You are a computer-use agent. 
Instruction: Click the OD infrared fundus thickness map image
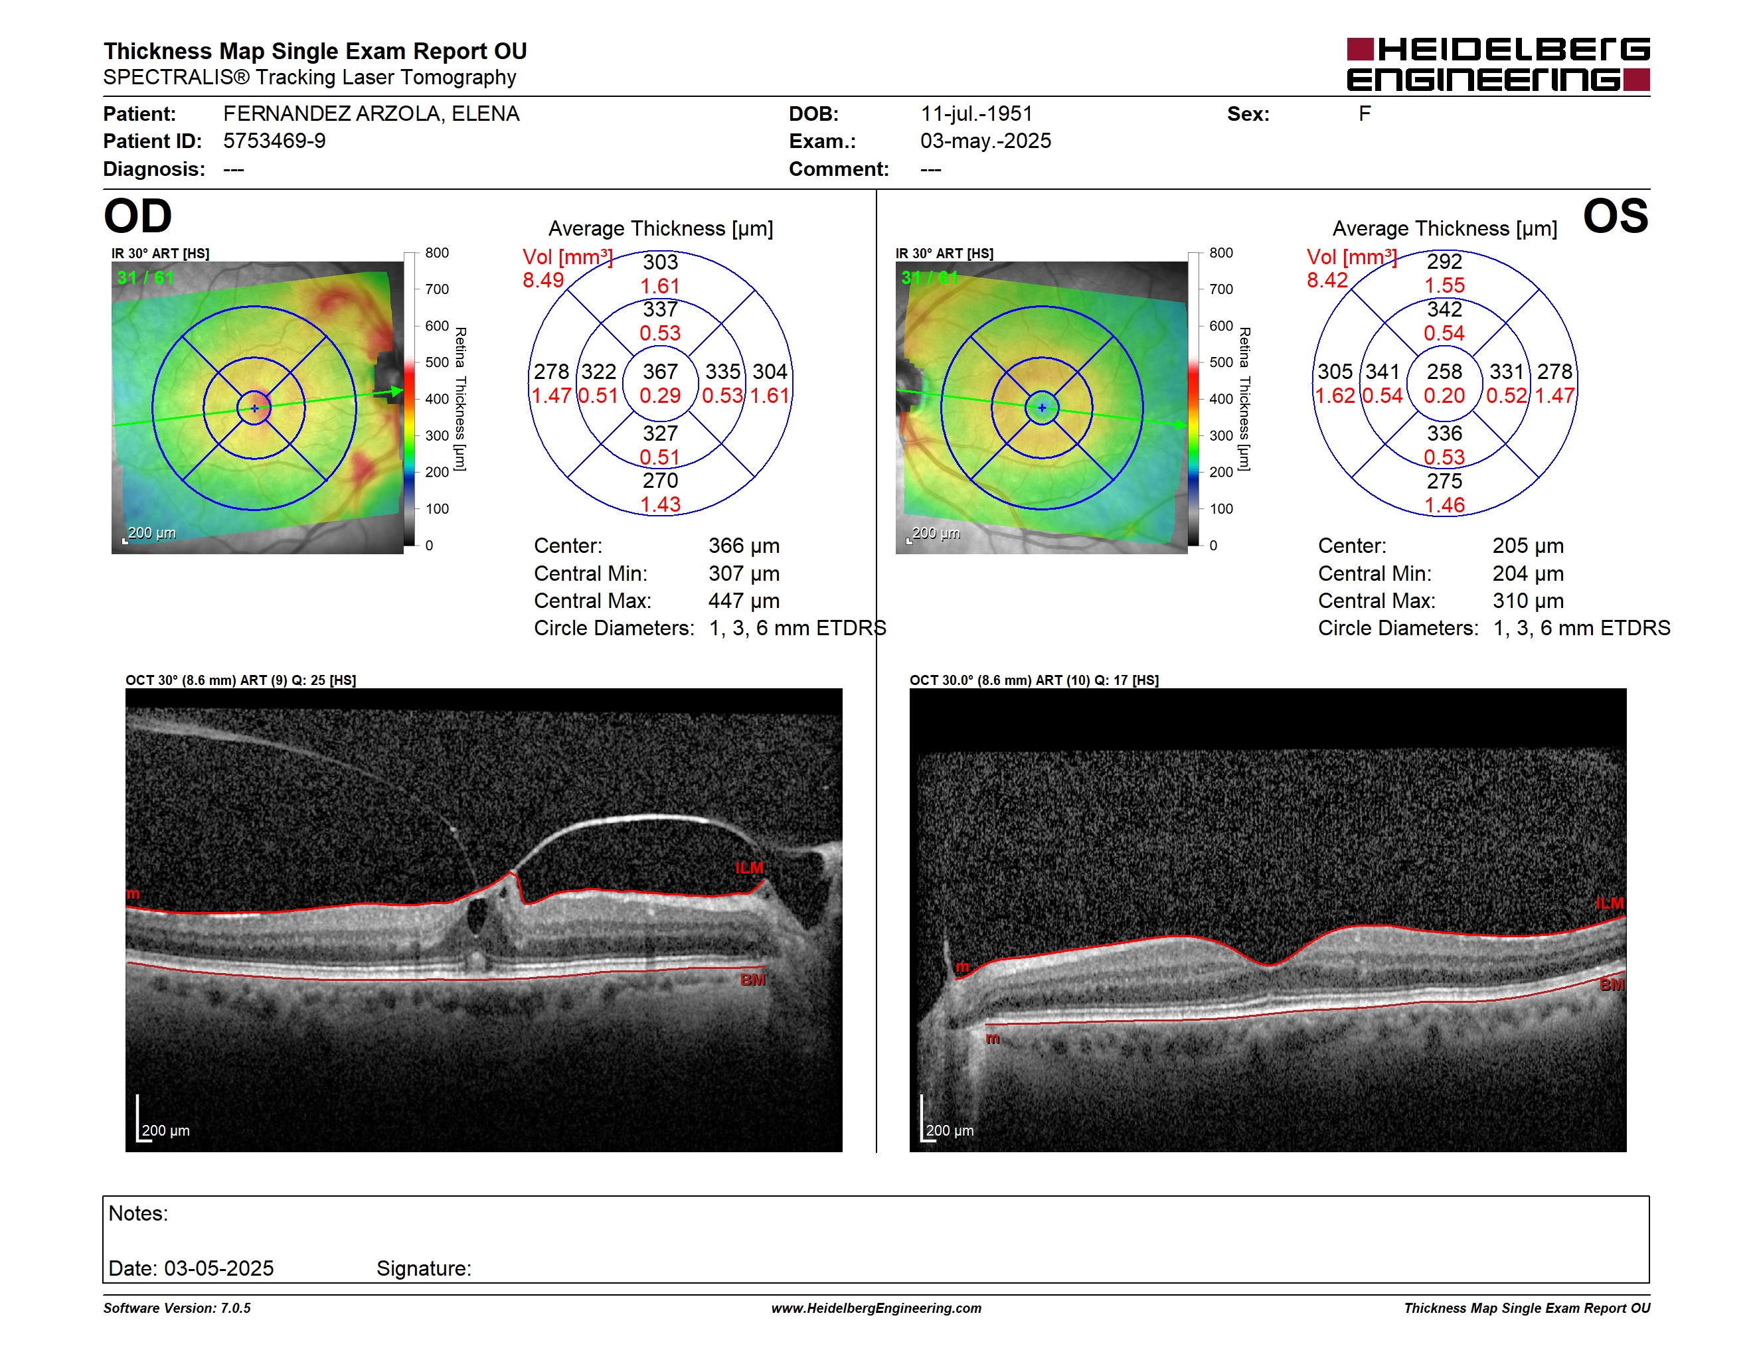point(257,408)
